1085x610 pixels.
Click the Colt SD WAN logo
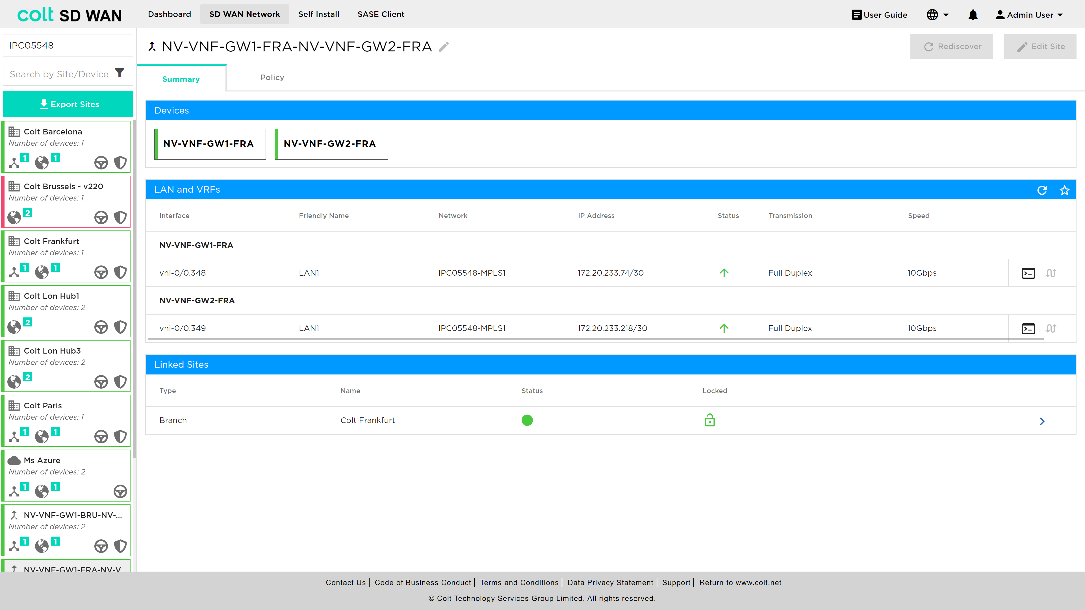tap(70, 15)
